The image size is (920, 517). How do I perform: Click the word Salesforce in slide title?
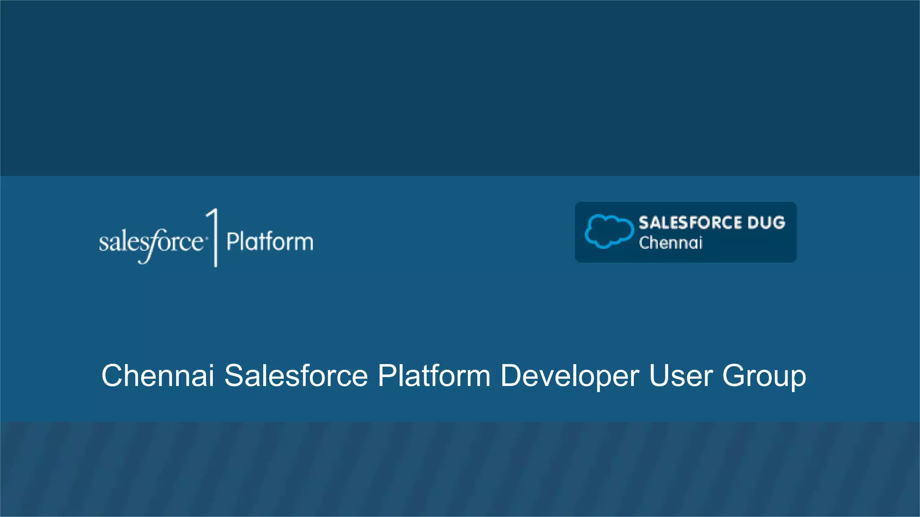[296, 376]
